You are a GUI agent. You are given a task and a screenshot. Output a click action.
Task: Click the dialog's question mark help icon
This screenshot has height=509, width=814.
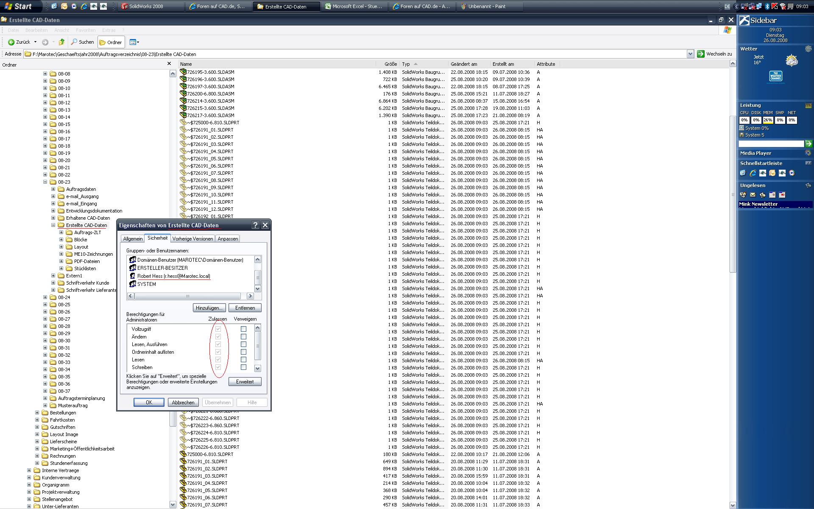(255, 225)
